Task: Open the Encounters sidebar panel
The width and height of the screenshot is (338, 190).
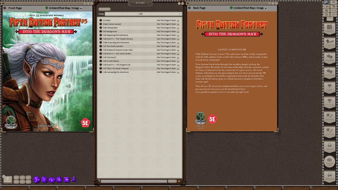Action: coord(330,102)
